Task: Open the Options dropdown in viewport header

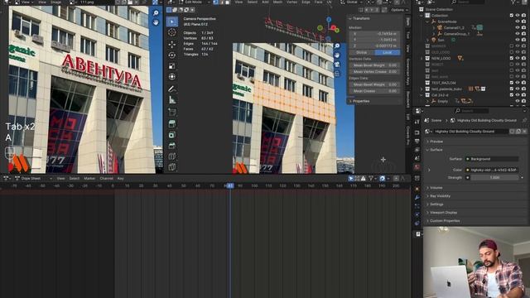Action: pyautogui.click(x=399, y=10)
